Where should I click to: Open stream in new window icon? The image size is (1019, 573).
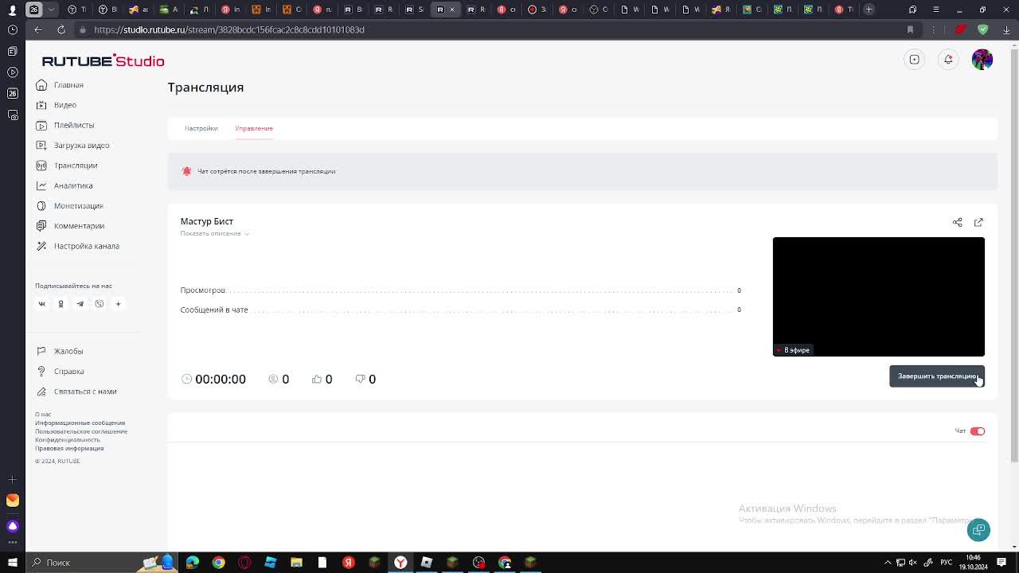click(x=978, y=222)
